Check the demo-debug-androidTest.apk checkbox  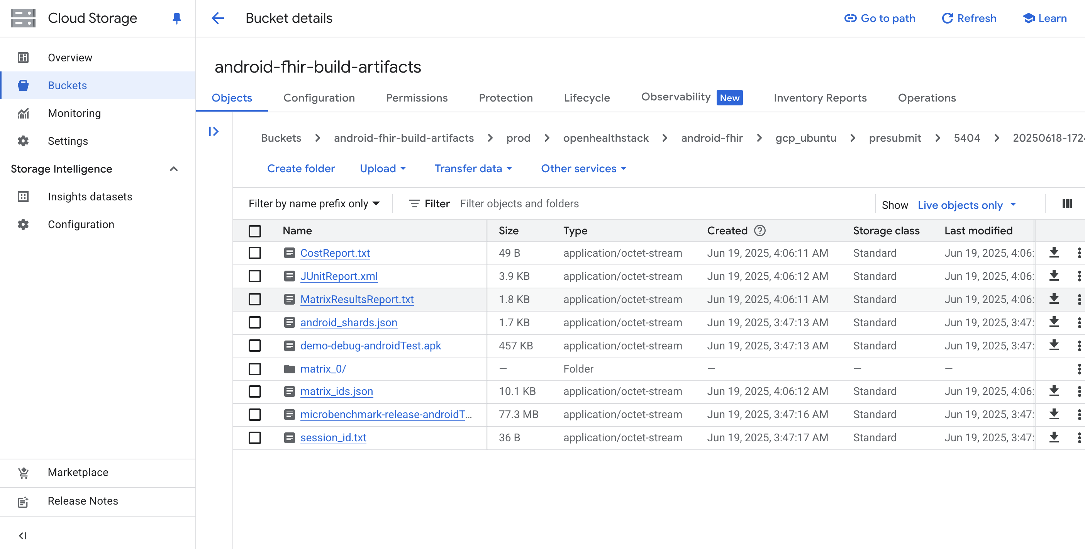(x=255, y=346)
